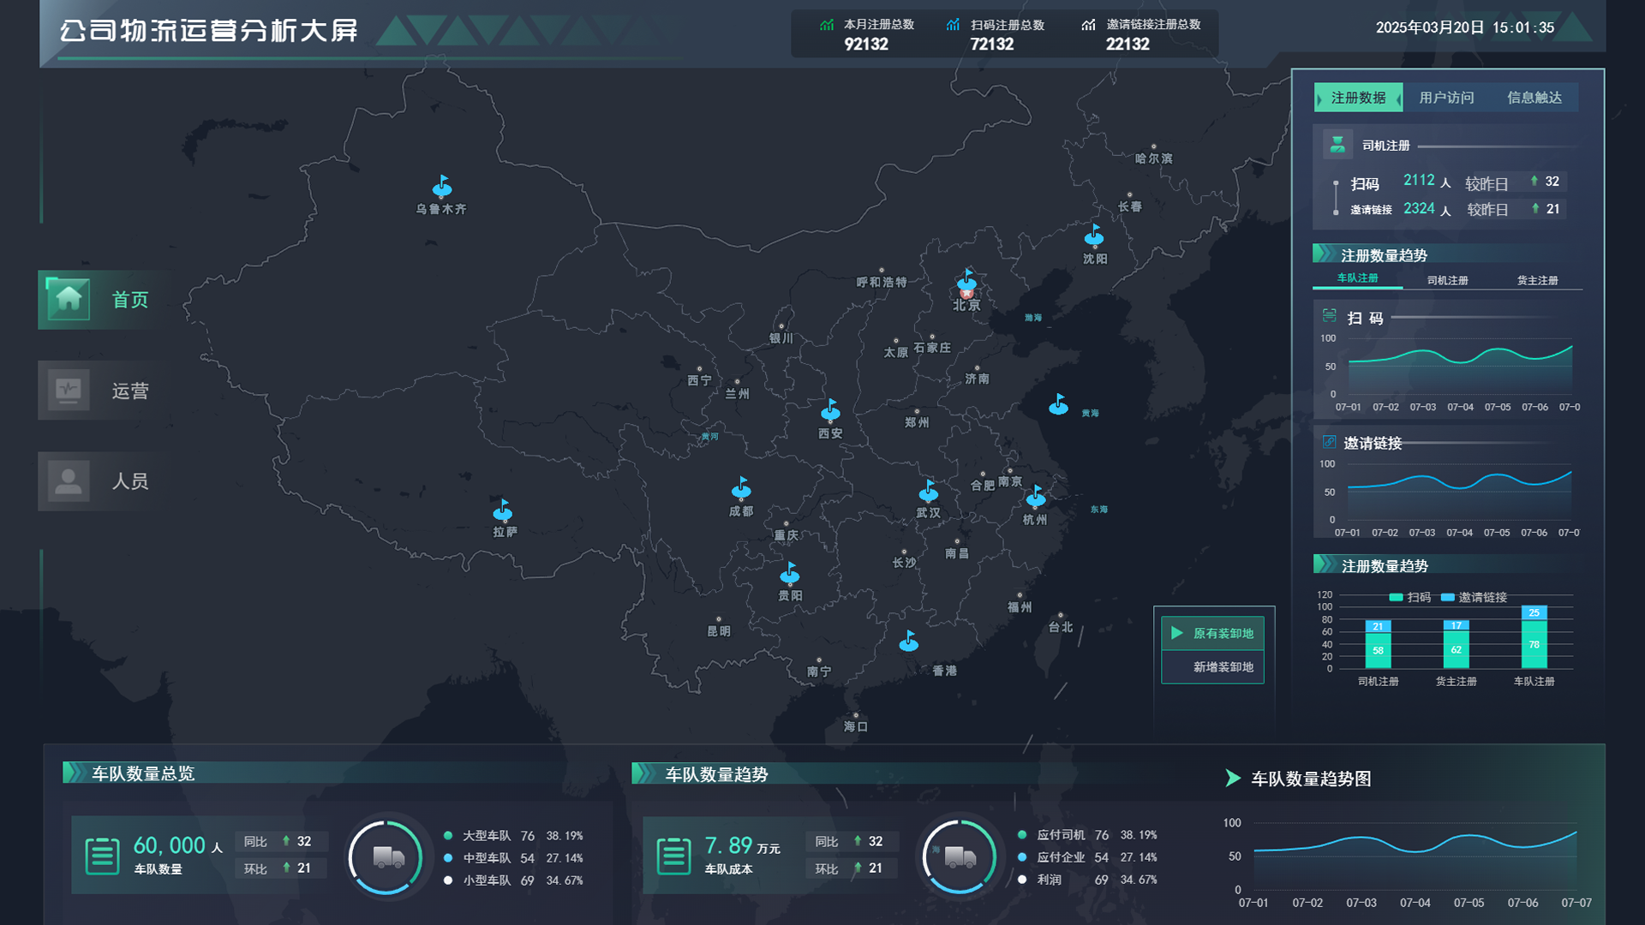Viewport: 1645px width, 925px height.
Task: Click the 杭州 map flag marker
Action: point(1036,496)
